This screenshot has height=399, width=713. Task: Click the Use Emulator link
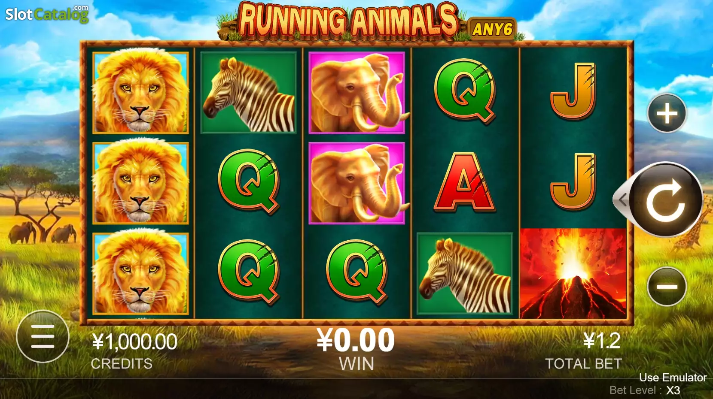(x=673, y=378)
